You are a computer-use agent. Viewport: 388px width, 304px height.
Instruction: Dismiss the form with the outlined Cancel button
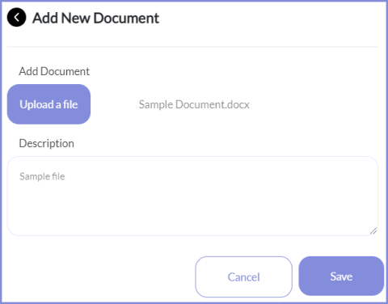click(x=243, y=277)
